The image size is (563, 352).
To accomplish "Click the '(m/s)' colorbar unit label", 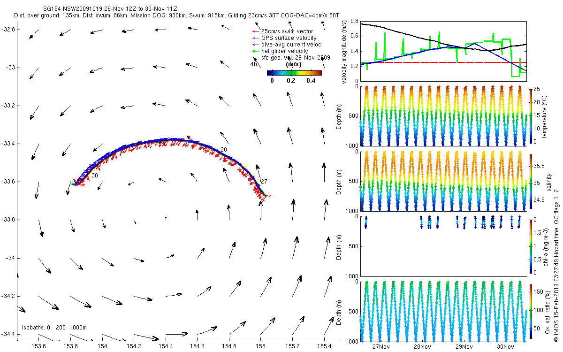I will [x=294, y=64].
